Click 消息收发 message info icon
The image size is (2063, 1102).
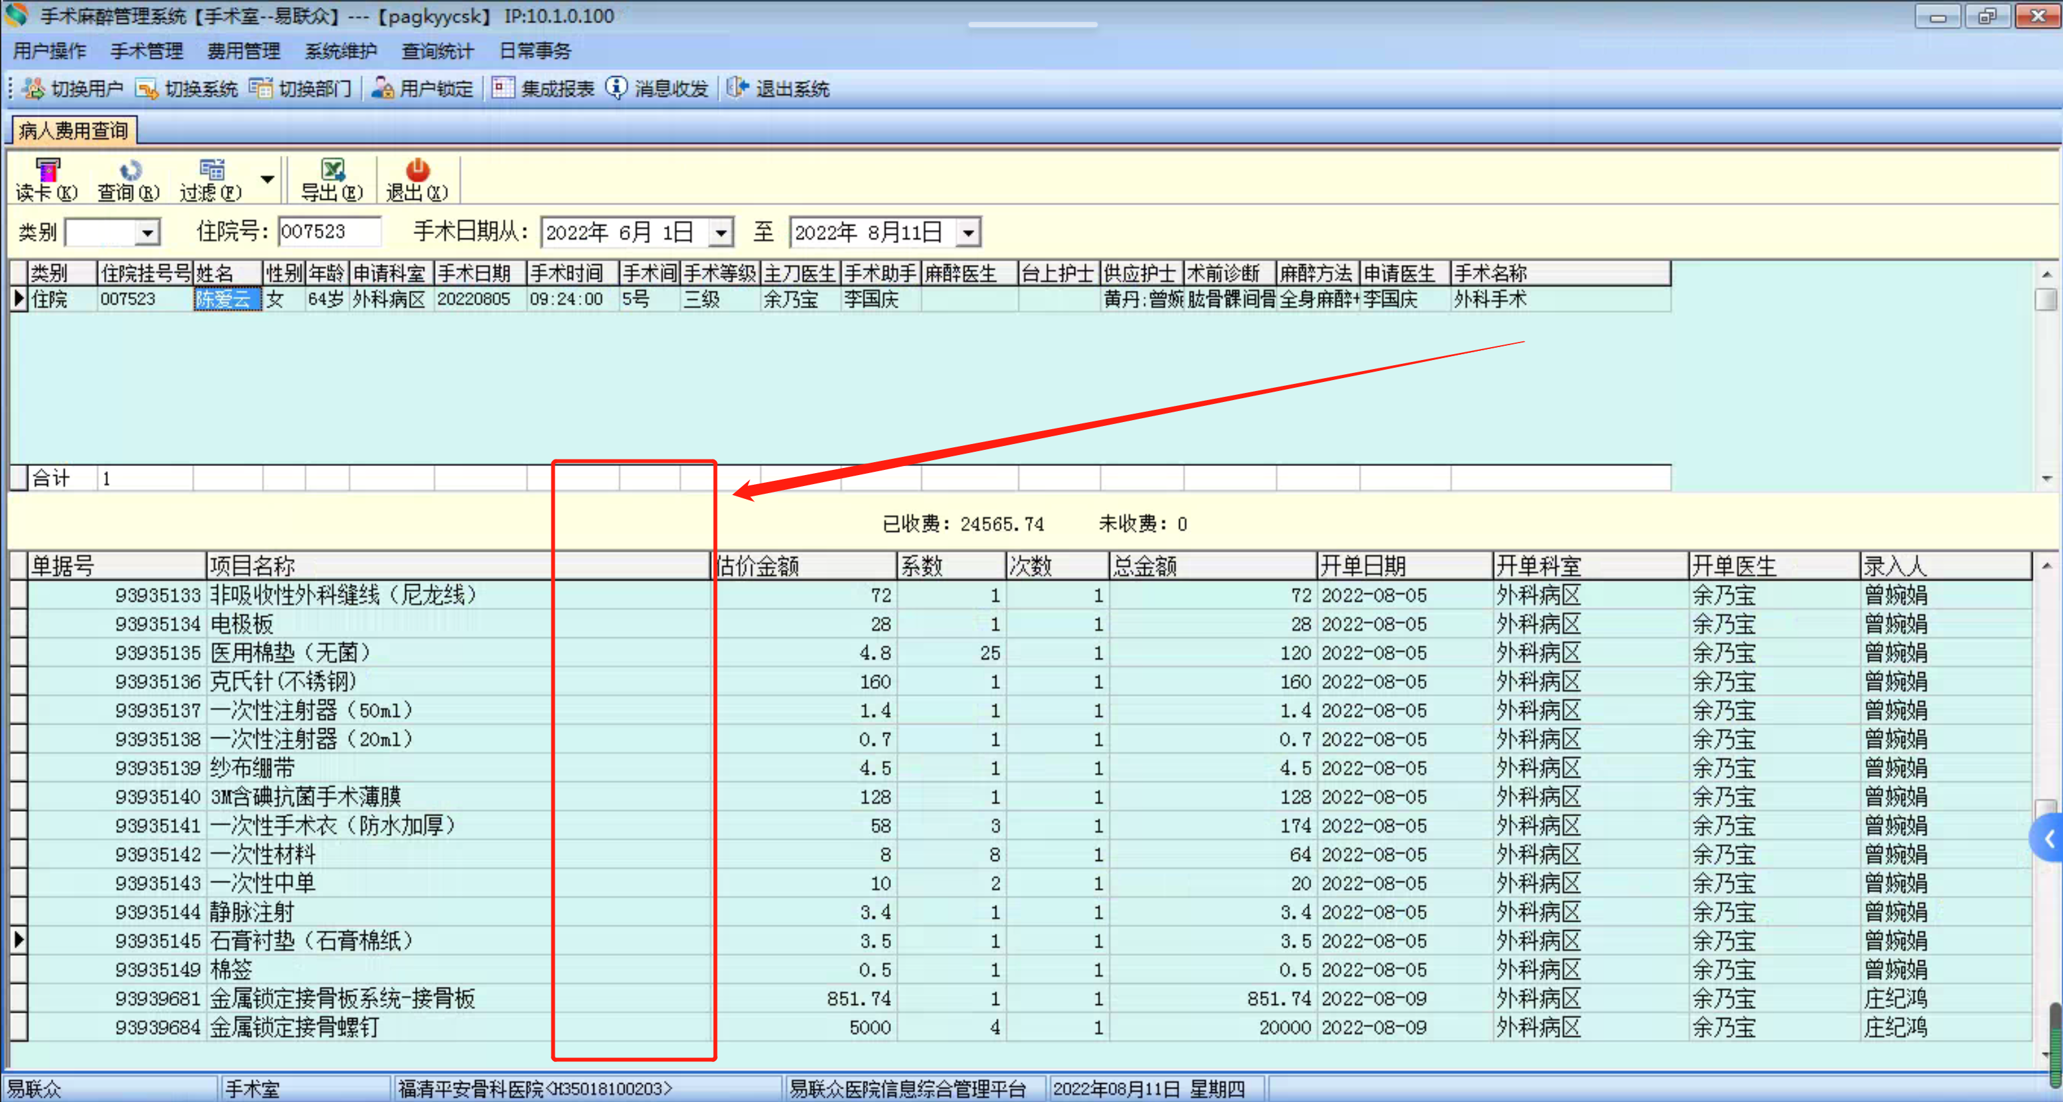click(616, 88)
